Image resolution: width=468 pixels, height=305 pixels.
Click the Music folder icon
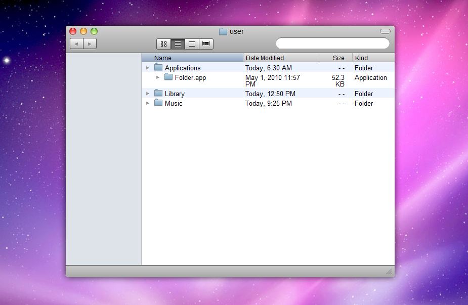tap(158, 103)
